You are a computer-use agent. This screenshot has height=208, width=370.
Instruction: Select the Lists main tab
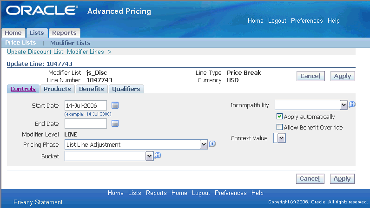tap(37, 33)
